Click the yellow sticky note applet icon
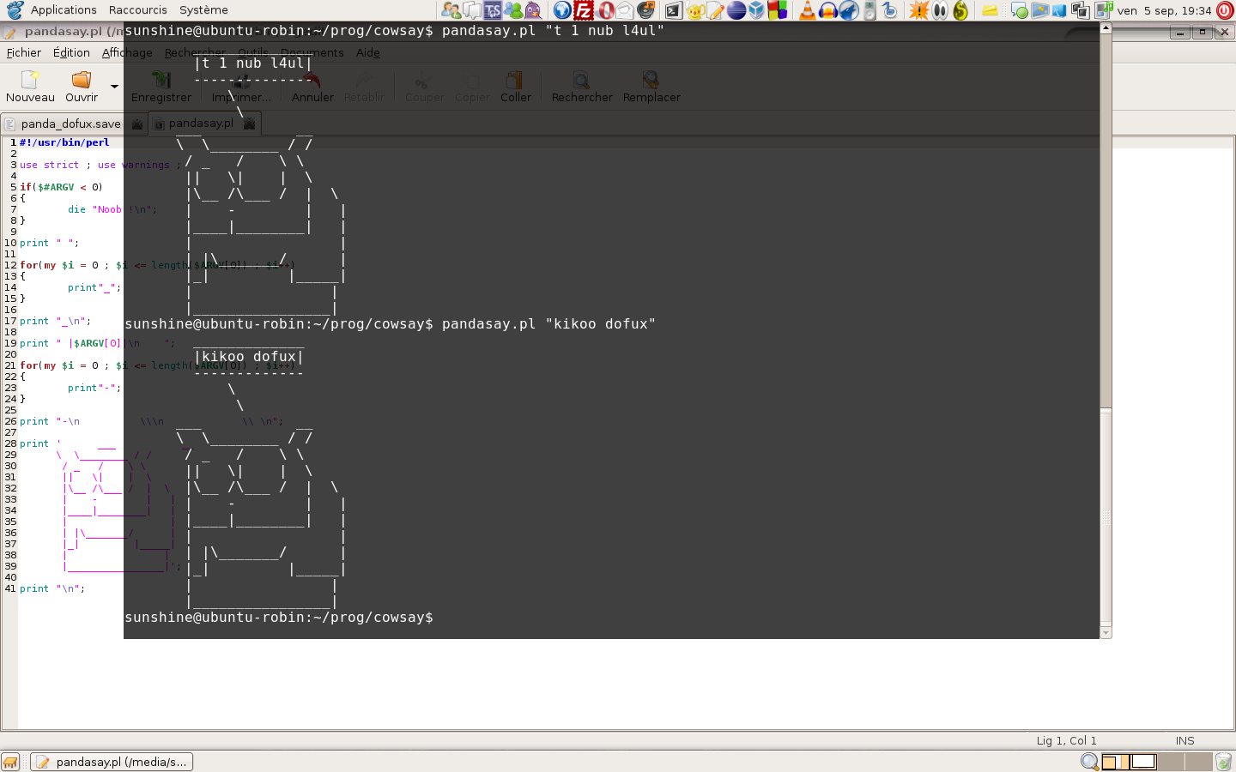The image size is (1236, 772). pos(990,10)
